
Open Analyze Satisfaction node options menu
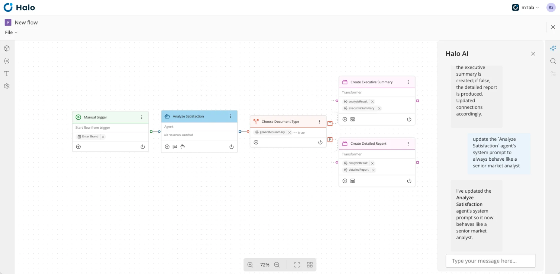point(231,116)
